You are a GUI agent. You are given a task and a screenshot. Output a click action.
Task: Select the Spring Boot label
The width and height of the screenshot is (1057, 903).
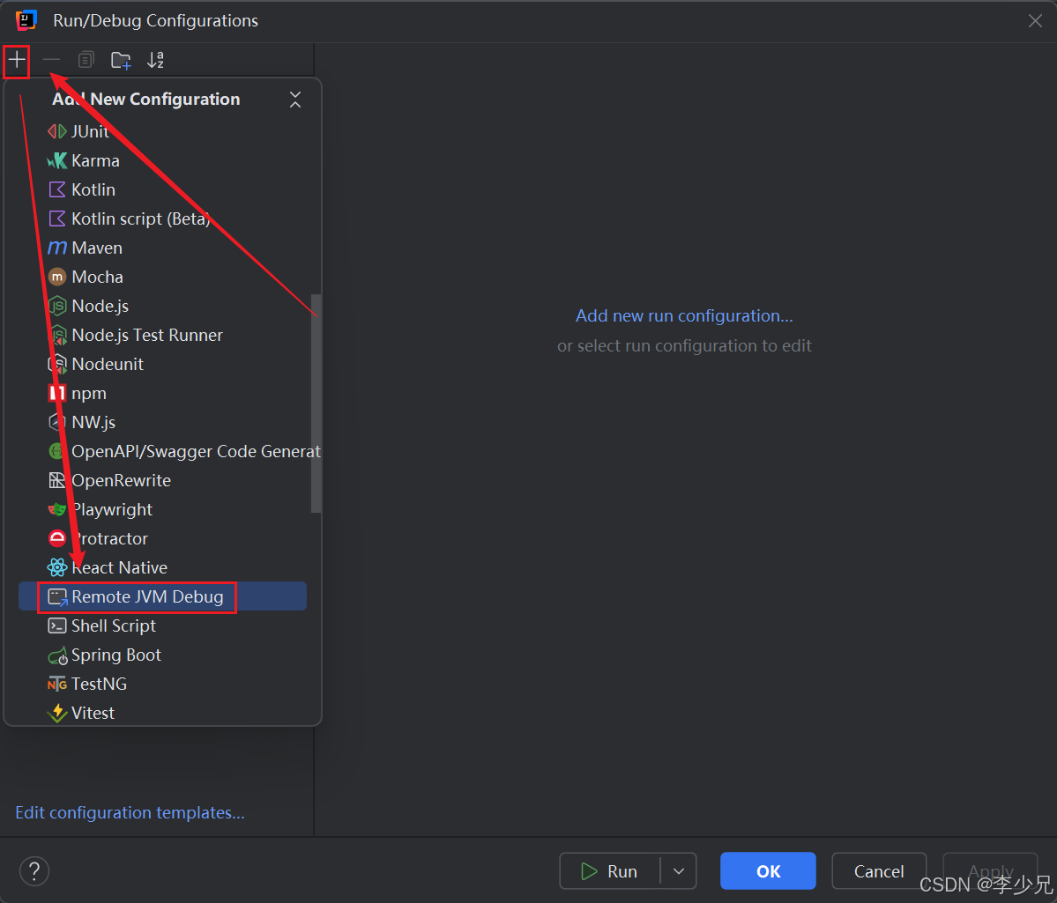coord(116,655)
